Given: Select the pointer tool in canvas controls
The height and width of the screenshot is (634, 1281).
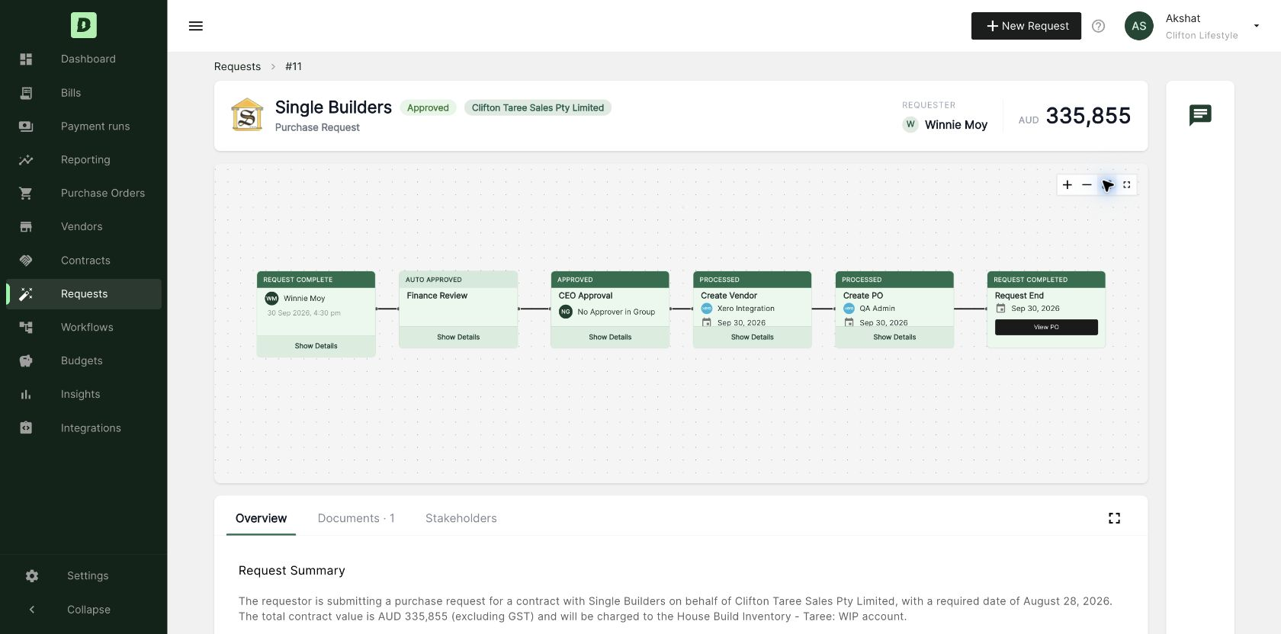Looking at the screenshot, I should (1107, 185).
